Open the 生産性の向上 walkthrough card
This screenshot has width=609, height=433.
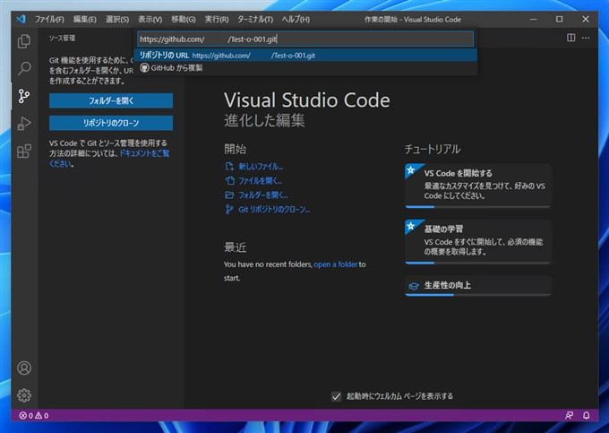point(477,286)
